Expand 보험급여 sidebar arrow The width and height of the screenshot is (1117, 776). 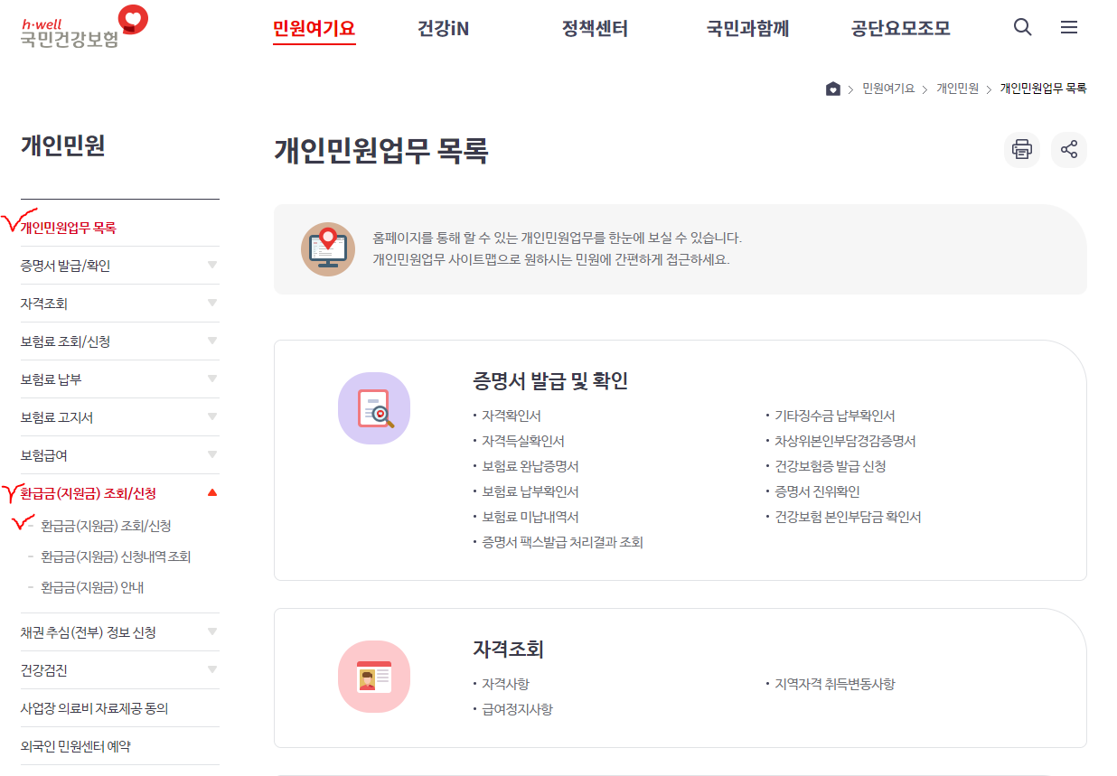[x=212, y=455]
